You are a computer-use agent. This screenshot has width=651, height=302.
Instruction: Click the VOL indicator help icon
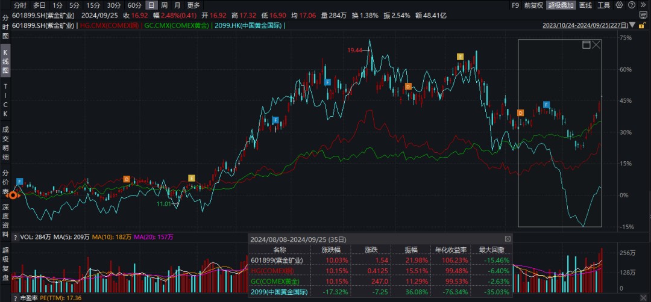pos(16,238)
